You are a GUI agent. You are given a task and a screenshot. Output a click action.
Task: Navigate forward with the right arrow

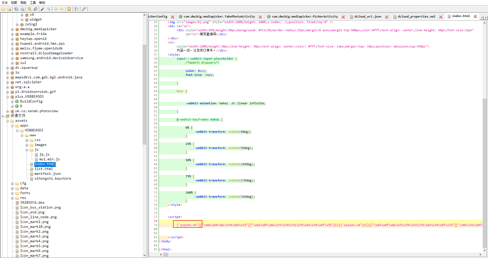[x=62, y=9]
